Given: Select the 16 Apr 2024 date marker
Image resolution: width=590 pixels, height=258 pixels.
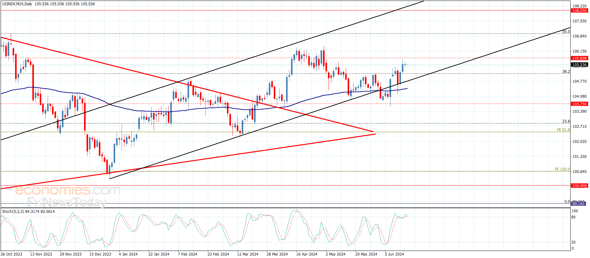Looking at the screenshot, I should 307,254.
